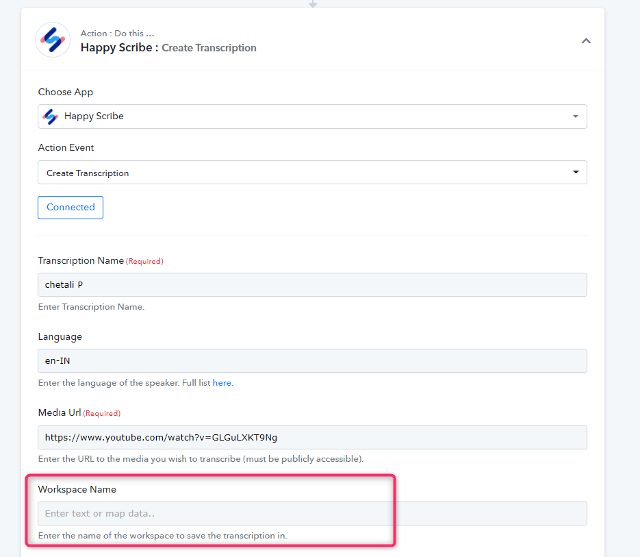Focus the Media Url input field

coord(312,438)
